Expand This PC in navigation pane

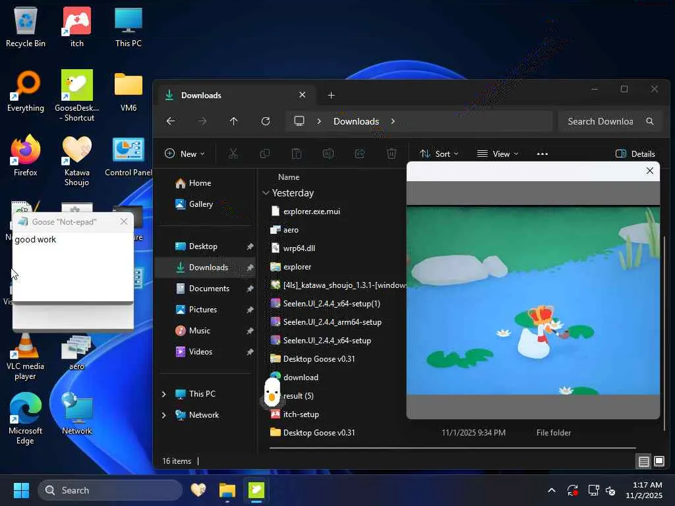coord(163,394)
